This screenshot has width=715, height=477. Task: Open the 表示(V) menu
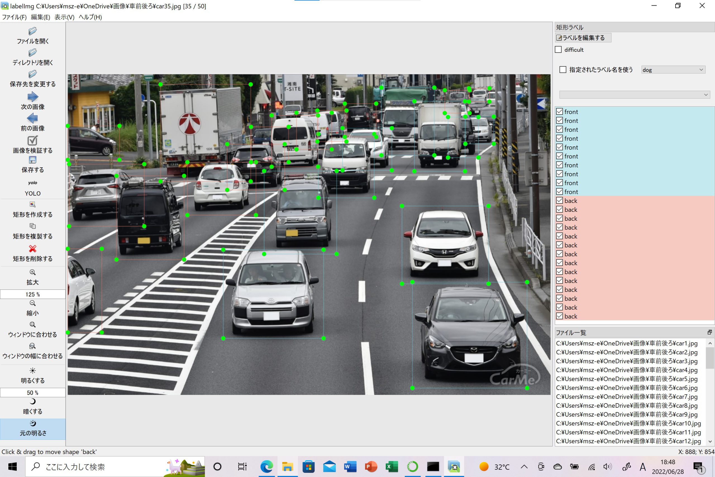64,17
